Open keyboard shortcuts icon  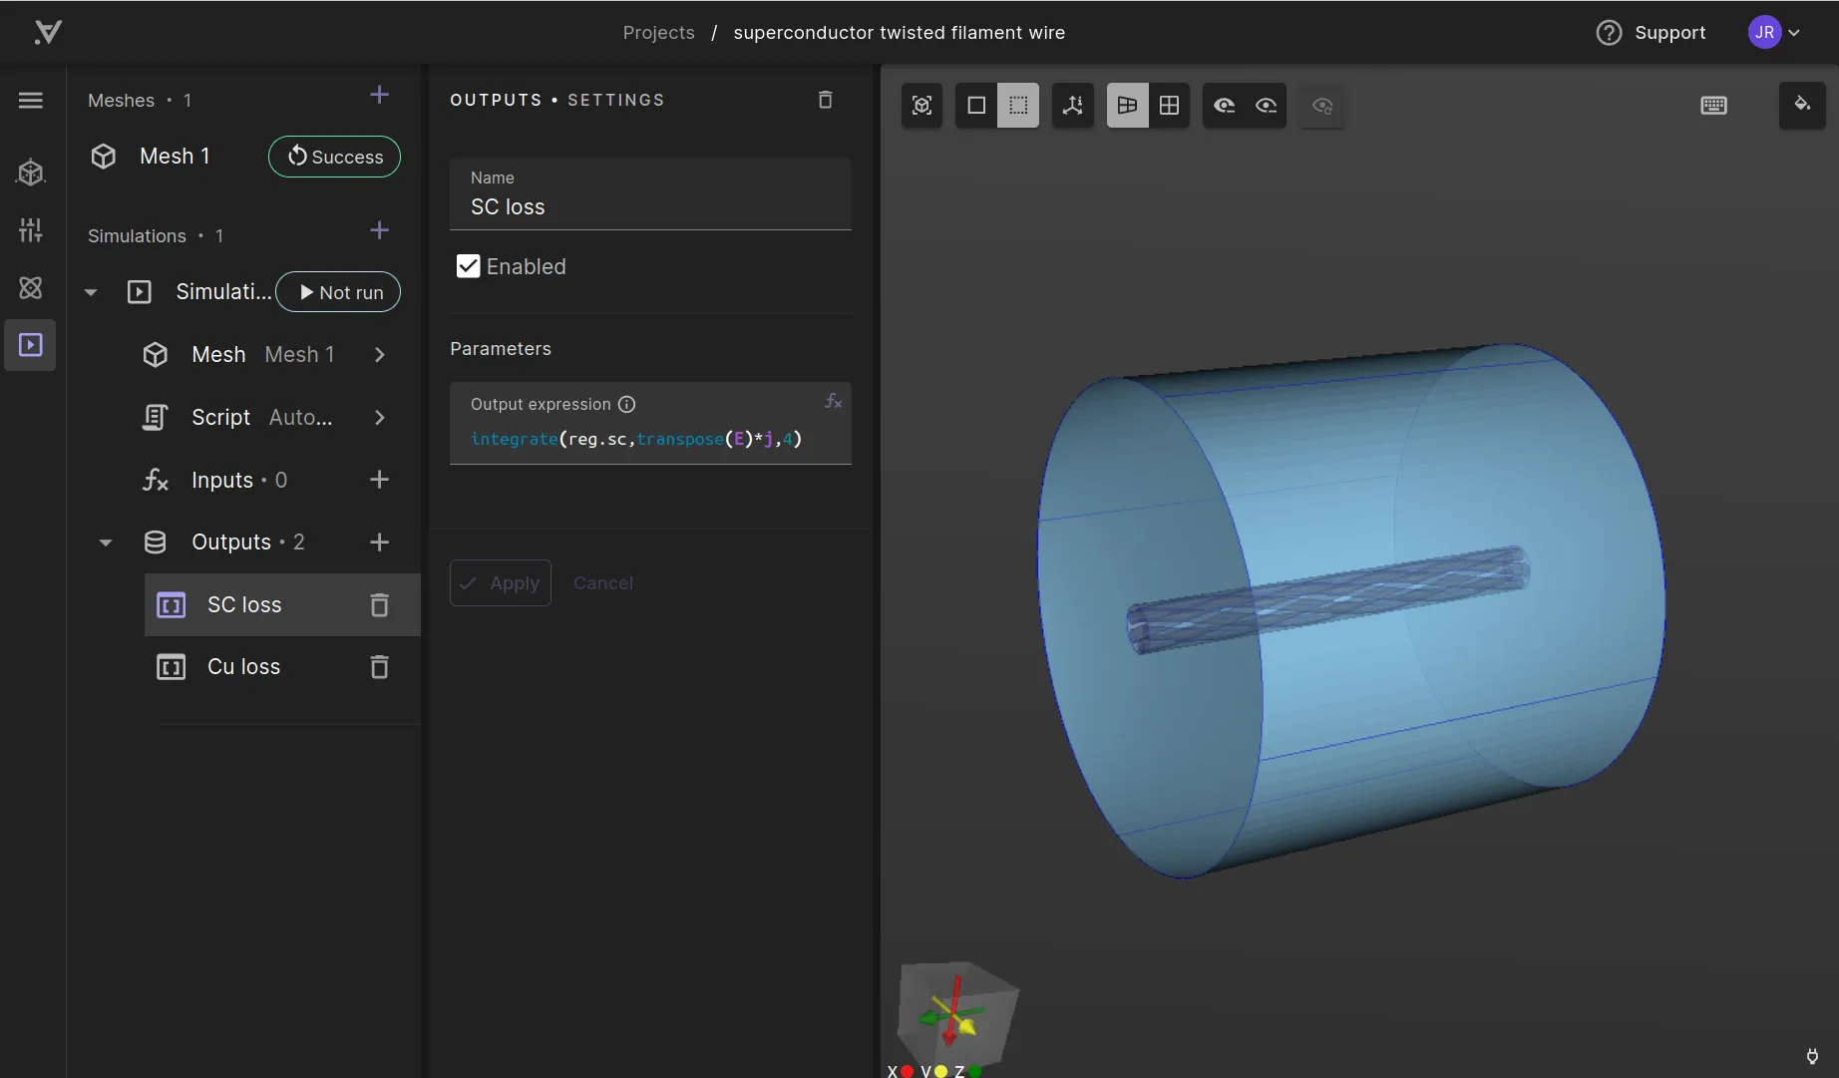pos(1713,106)
